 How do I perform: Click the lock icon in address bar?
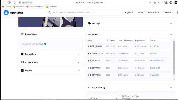(20, 2)
